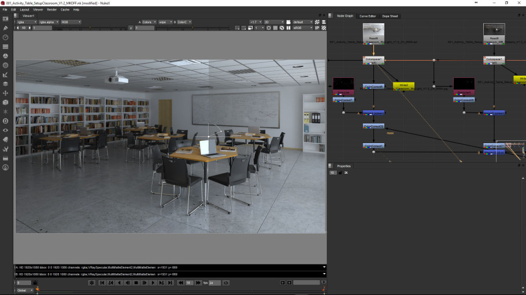Image resolution: width=526 pixels, height=295 pixels.
Task: Open the Cache menu
Action: coord(65,10)
